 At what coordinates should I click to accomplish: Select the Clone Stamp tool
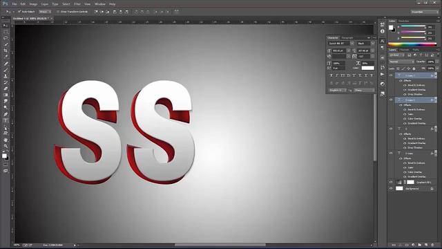click(x=6, y=76)
